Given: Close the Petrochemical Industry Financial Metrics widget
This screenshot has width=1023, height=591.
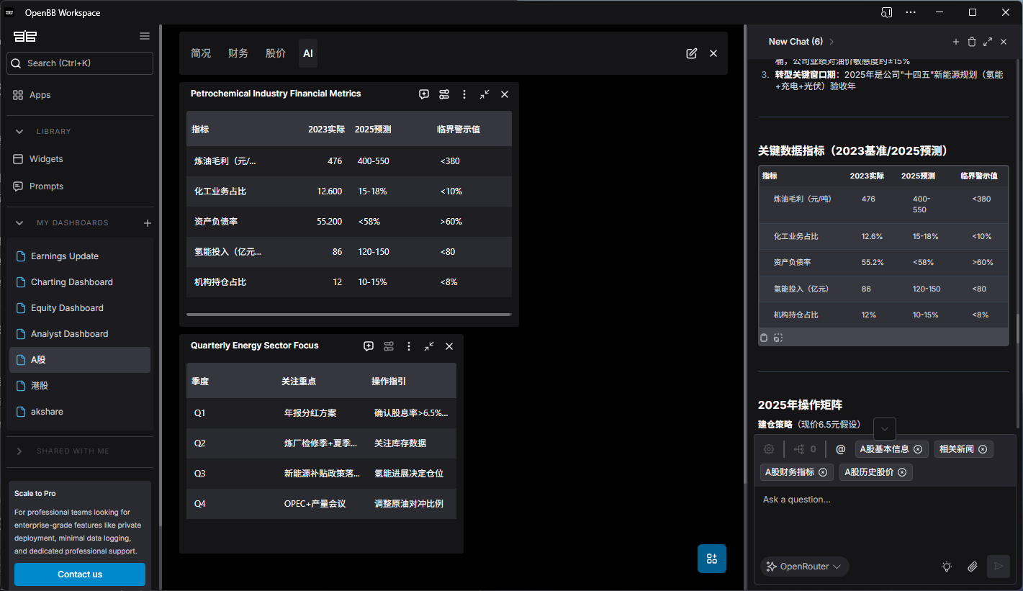Looking at the screenshot, I should [x=505, y=94].
